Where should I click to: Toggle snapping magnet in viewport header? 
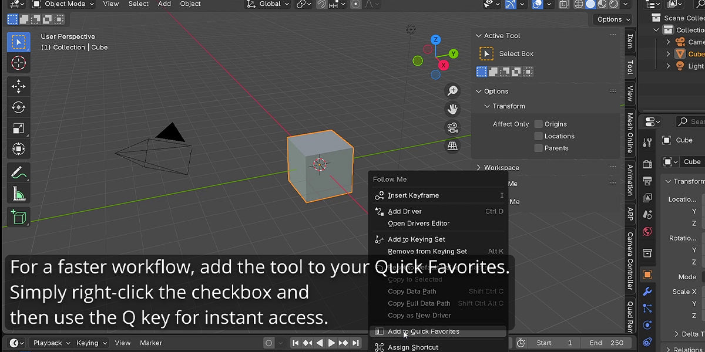tap(321, 4)
